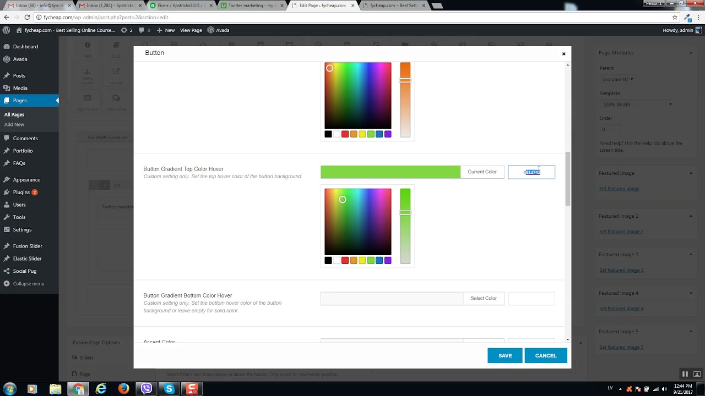Collapse the Page Attributes panel
705x396 pixels.
click(x=691, y=53)
